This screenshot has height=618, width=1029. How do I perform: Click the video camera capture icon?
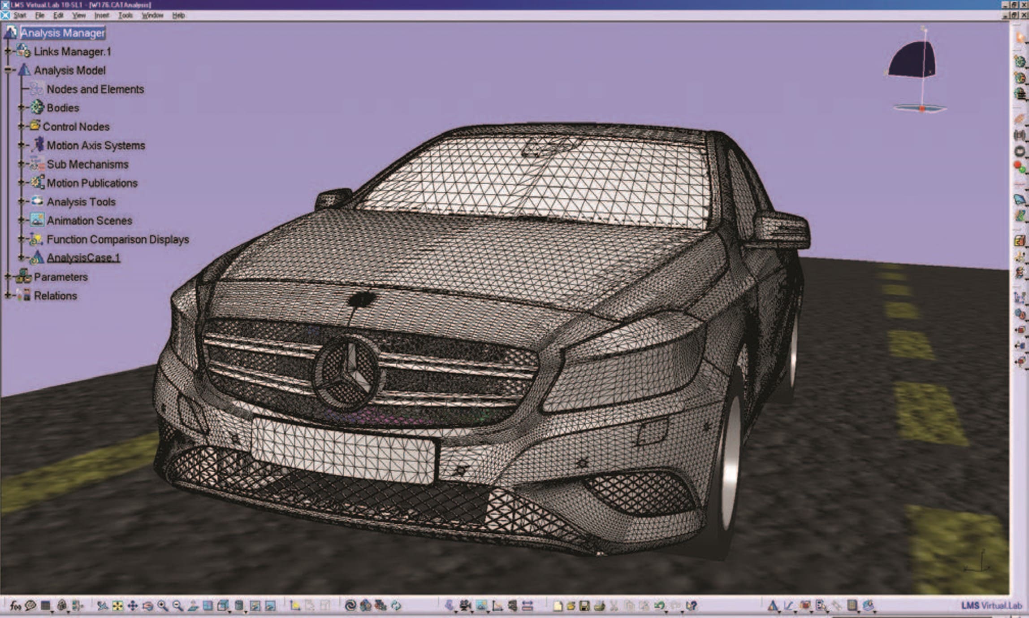point(465,605)
